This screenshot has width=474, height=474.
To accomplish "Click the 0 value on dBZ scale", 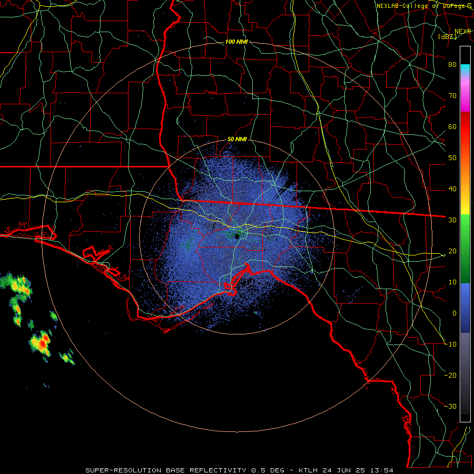I will click(x=455, y=313).
